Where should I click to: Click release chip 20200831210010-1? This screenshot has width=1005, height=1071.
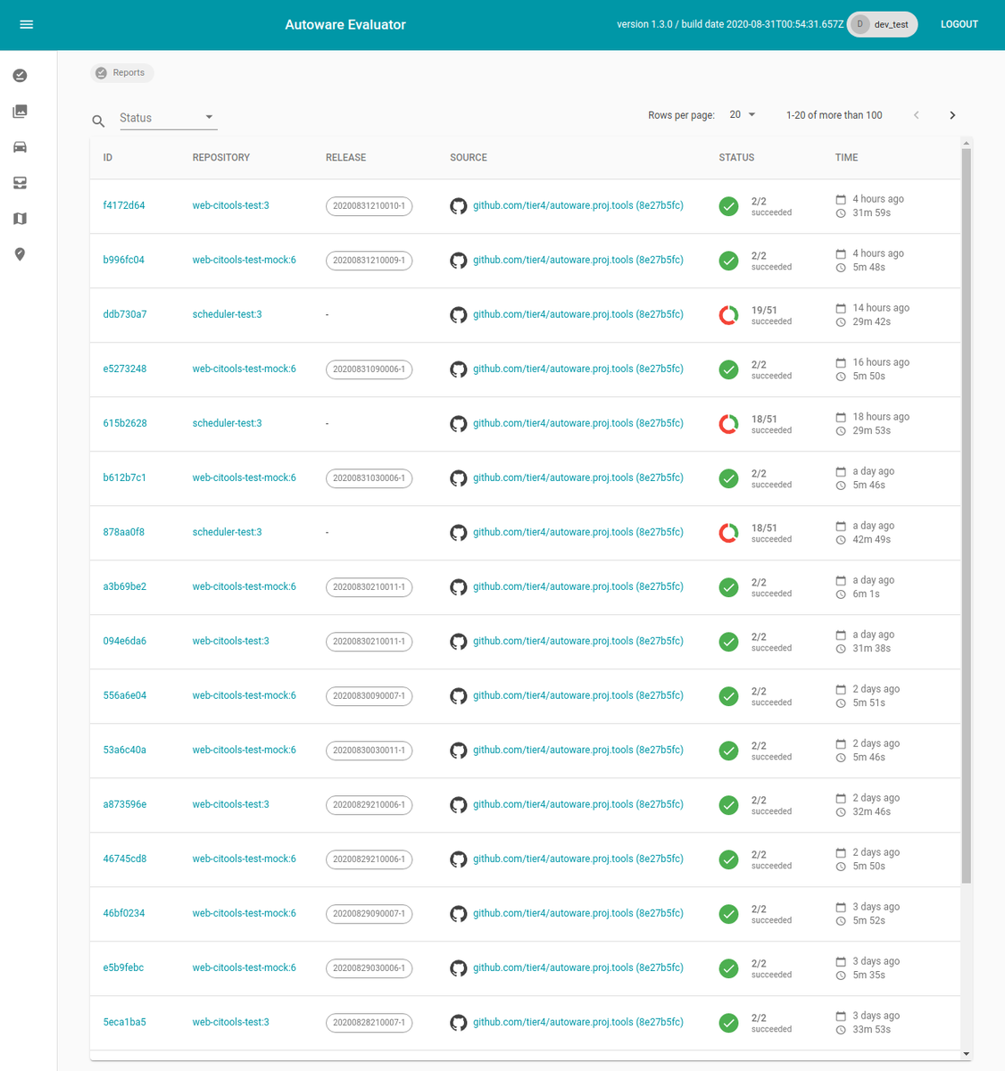[370, 206]
